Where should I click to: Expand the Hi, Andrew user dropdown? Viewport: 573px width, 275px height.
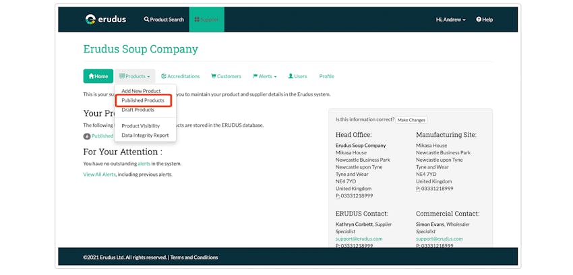(450, 20)
